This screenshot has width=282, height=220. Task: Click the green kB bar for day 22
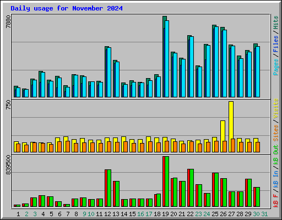[x=192, y=188]
